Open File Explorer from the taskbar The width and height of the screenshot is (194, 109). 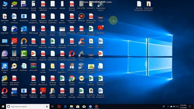[x=72, y=106]
